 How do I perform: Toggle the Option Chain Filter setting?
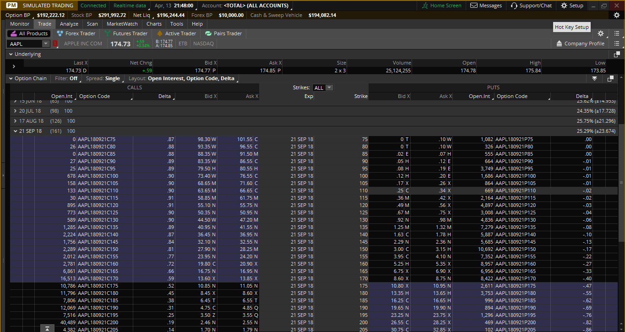click(66, 78)
